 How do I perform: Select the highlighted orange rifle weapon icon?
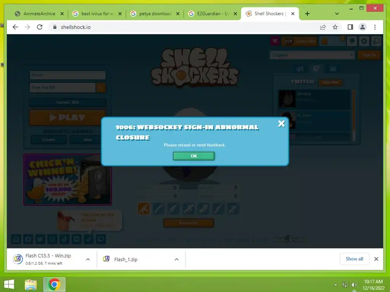(x=144, y=209)
